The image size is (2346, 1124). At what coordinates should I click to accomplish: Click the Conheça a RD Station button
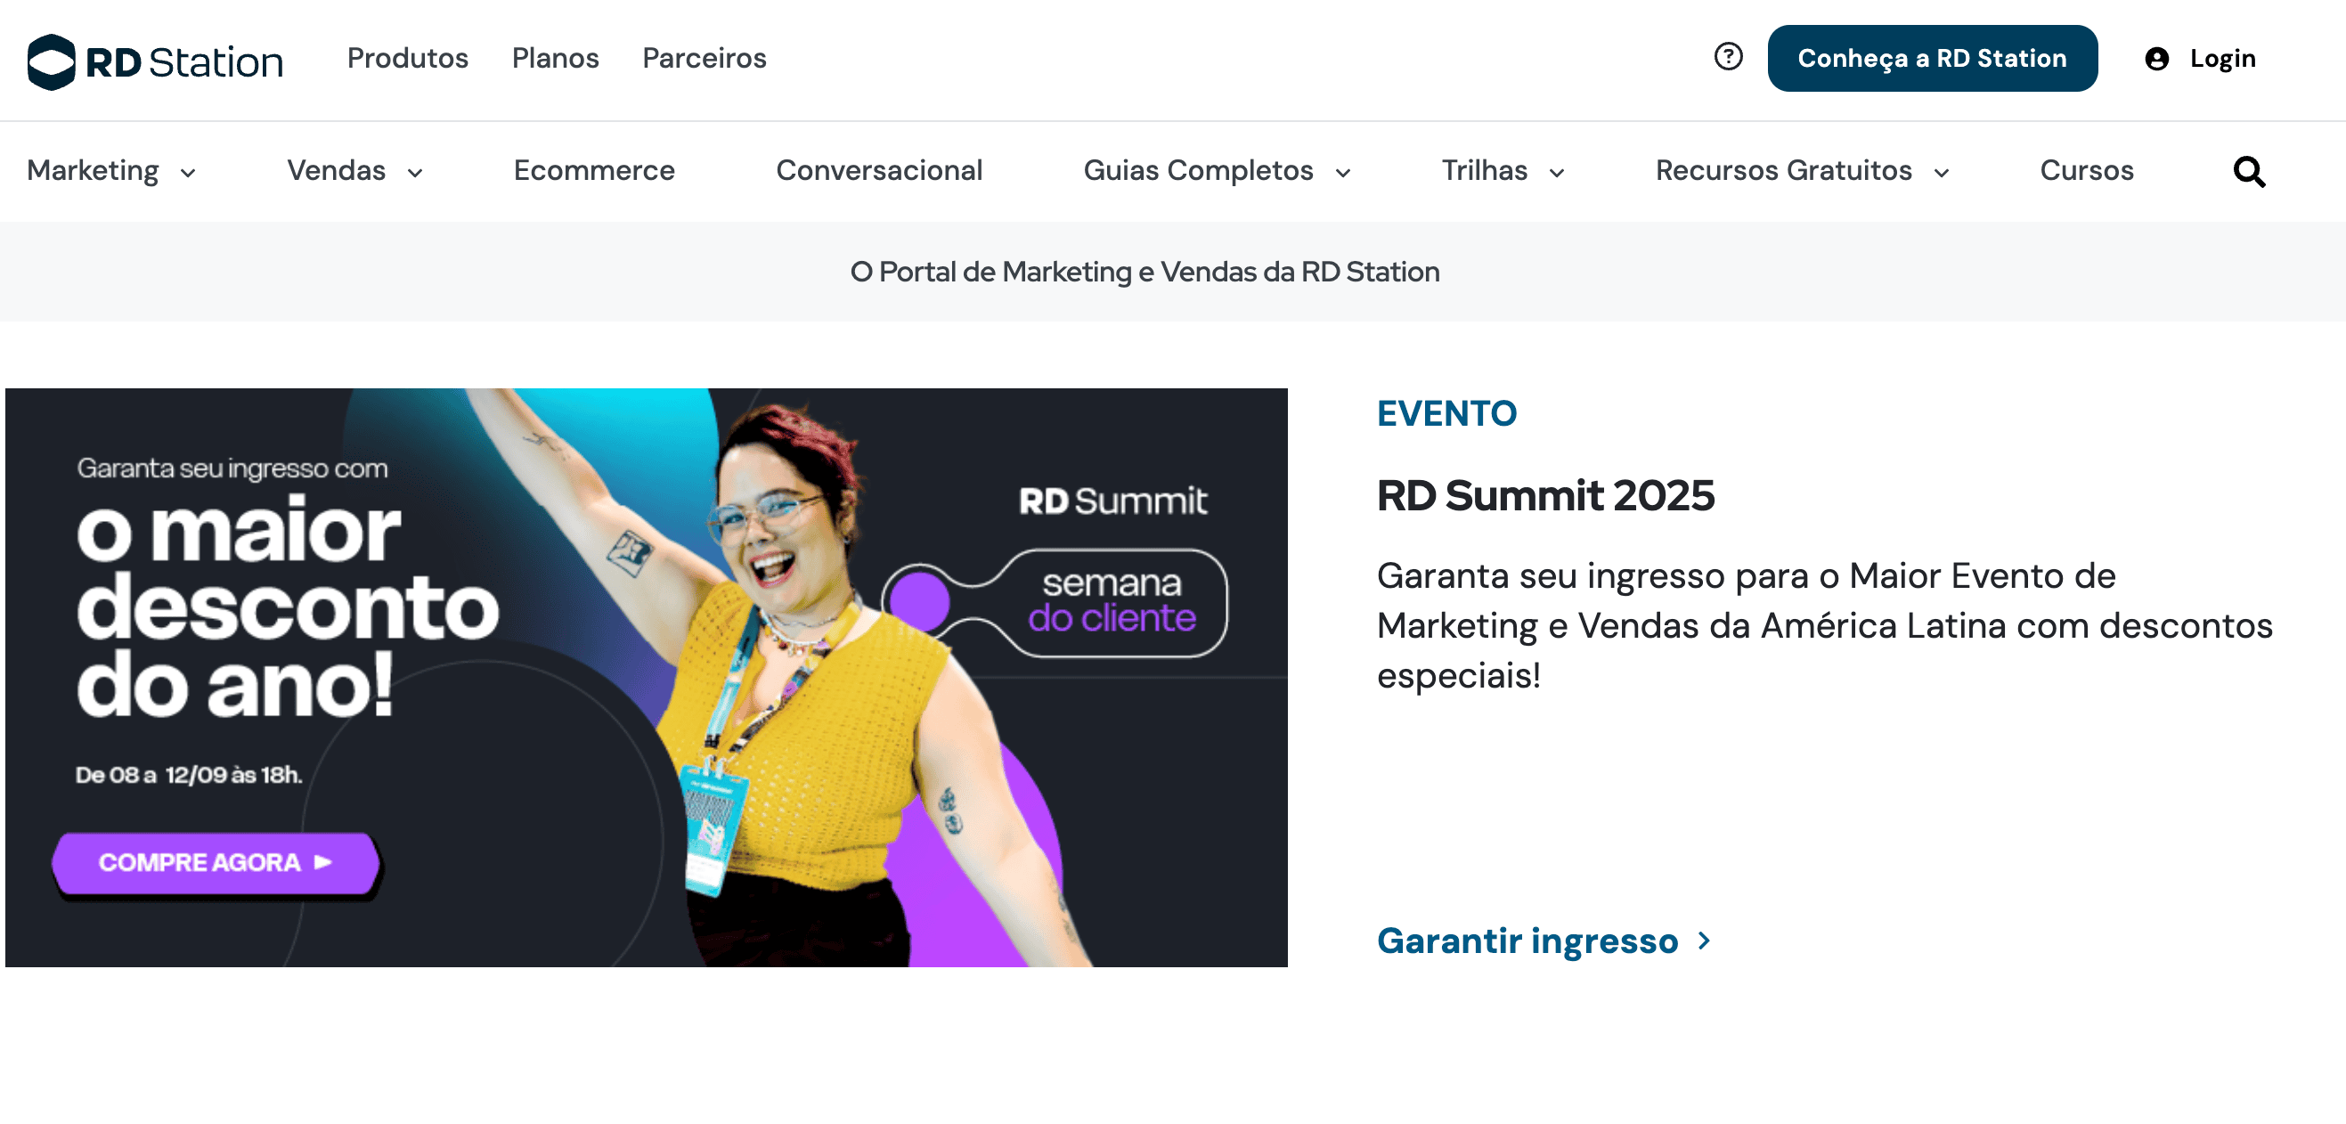pos(1932,58)
